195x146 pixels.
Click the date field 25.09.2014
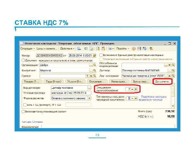point(80,55)
